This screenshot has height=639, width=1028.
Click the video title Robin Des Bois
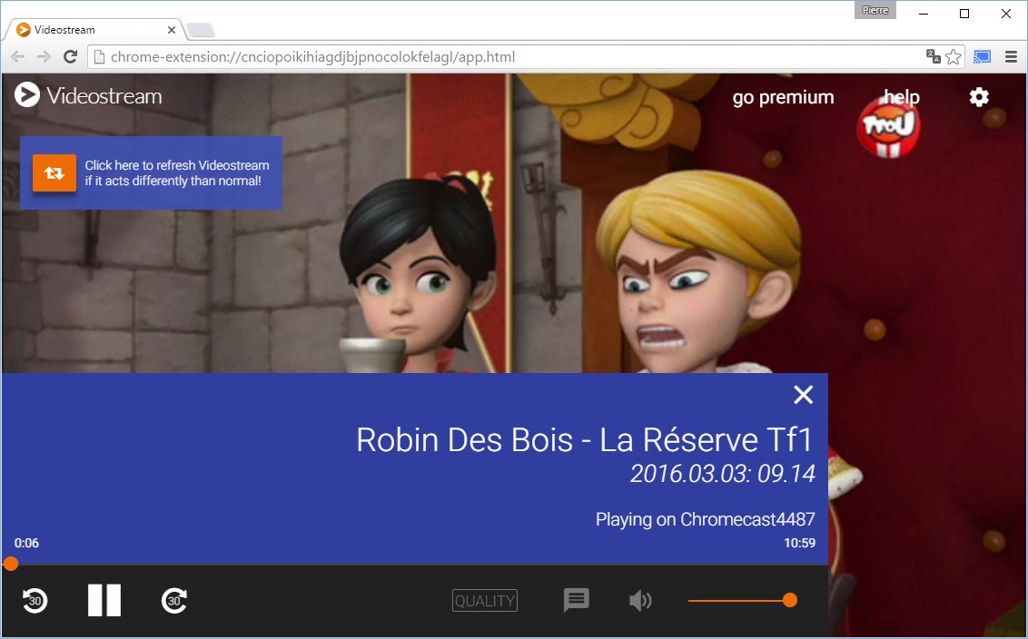pyautogui.click(x=584, y=439)
